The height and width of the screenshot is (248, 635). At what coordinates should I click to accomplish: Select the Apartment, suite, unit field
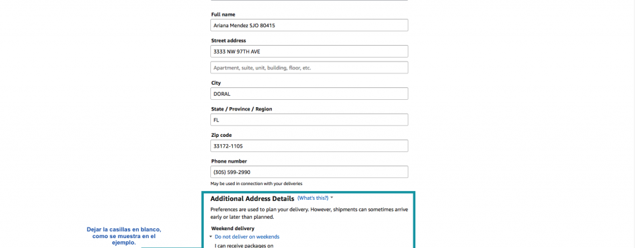tap(309, 67)
